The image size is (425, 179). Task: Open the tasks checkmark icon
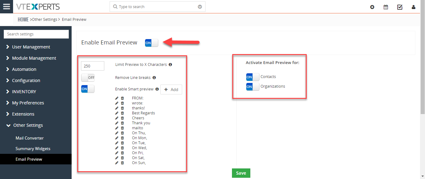[x=400, y=7]
